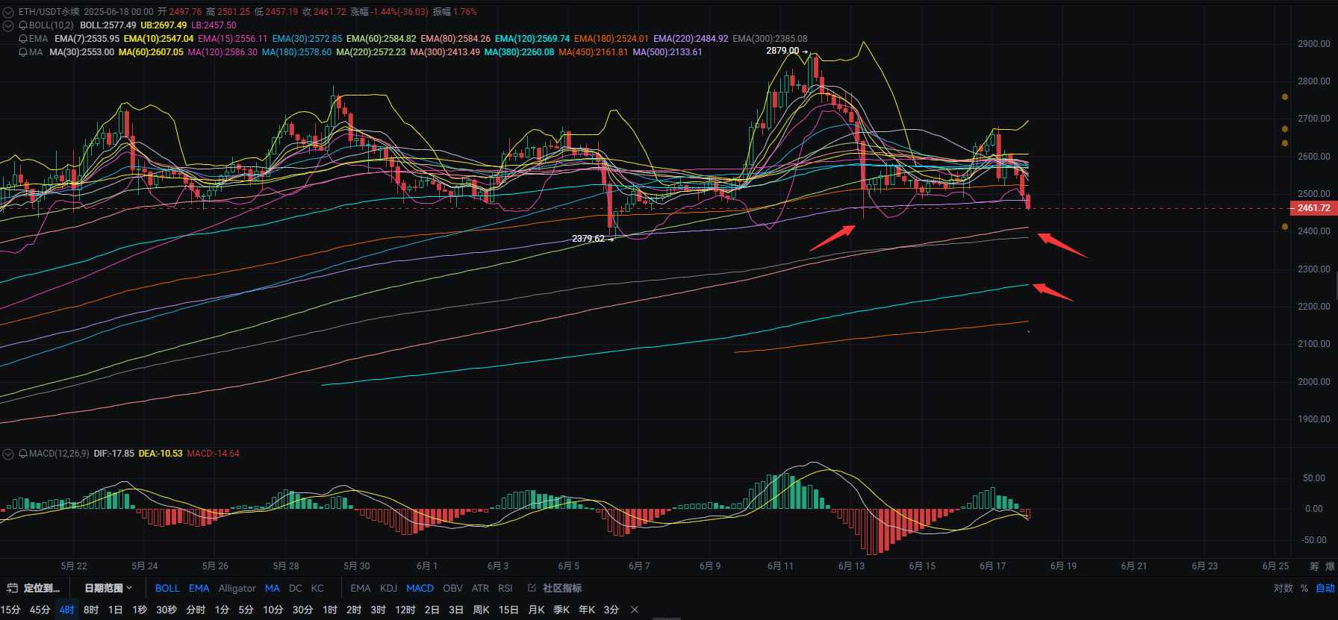
Task: Enable the EMA sub-indicator next to KDJ
Action: (x=361, y=588)
